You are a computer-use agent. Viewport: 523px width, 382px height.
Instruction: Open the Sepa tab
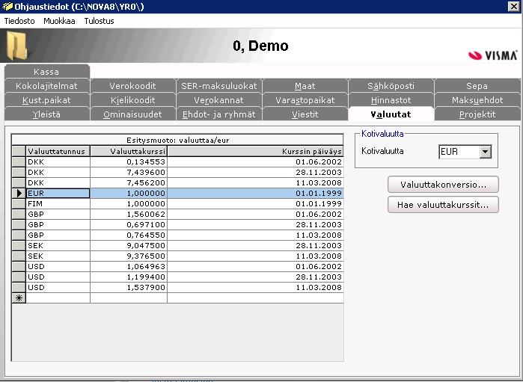[x=477, y=86]
